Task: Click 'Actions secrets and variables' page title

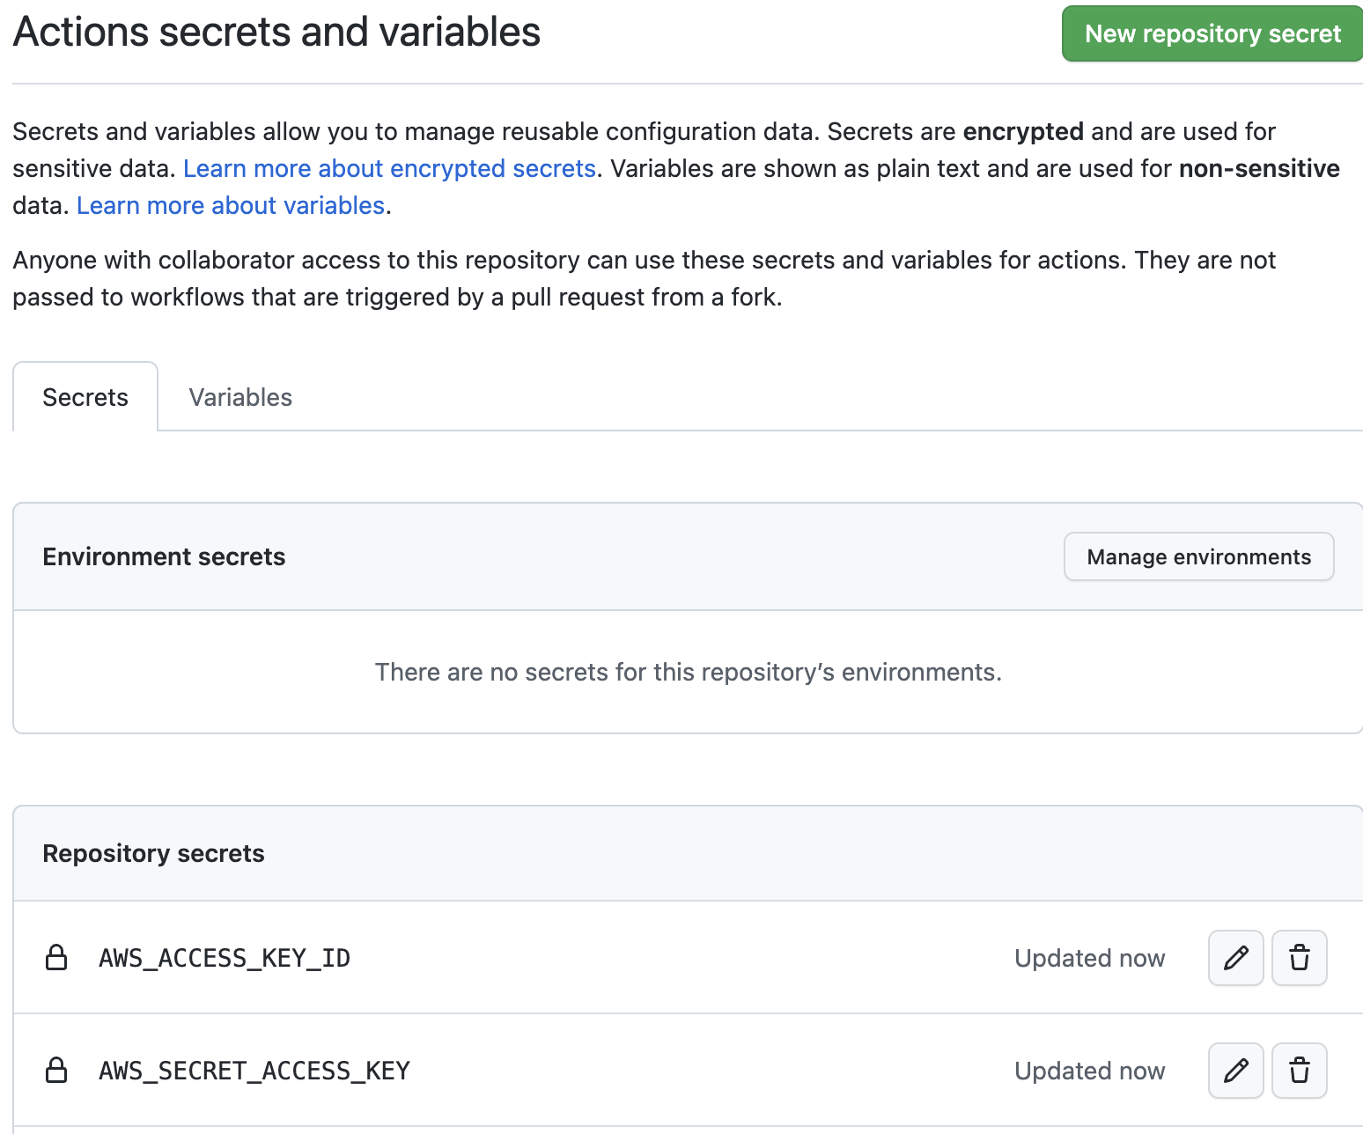Action: [x=276, y=33]
